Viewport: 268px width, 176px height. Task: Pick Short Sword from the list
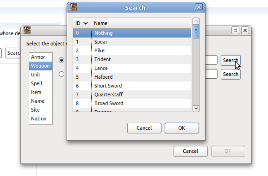point(132,86)
